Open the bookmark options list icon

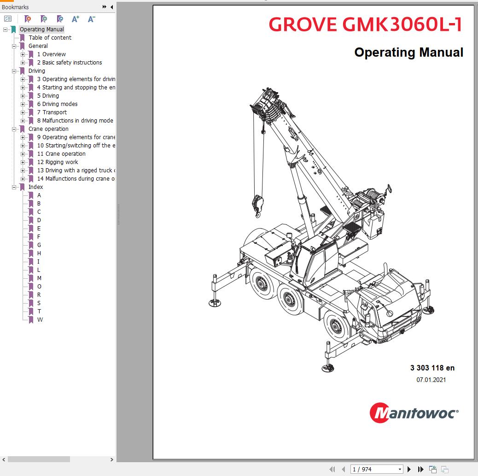[8, 19]
